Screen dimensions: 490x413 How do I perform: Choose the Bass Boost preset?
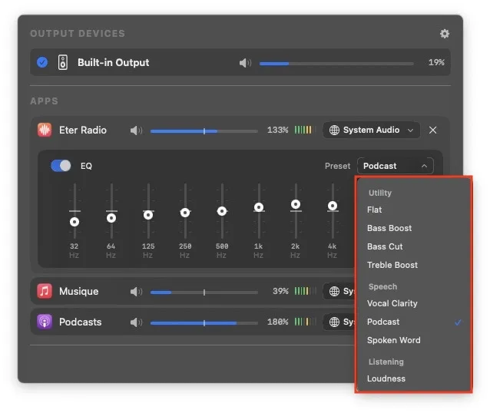[x=414, y=228]
